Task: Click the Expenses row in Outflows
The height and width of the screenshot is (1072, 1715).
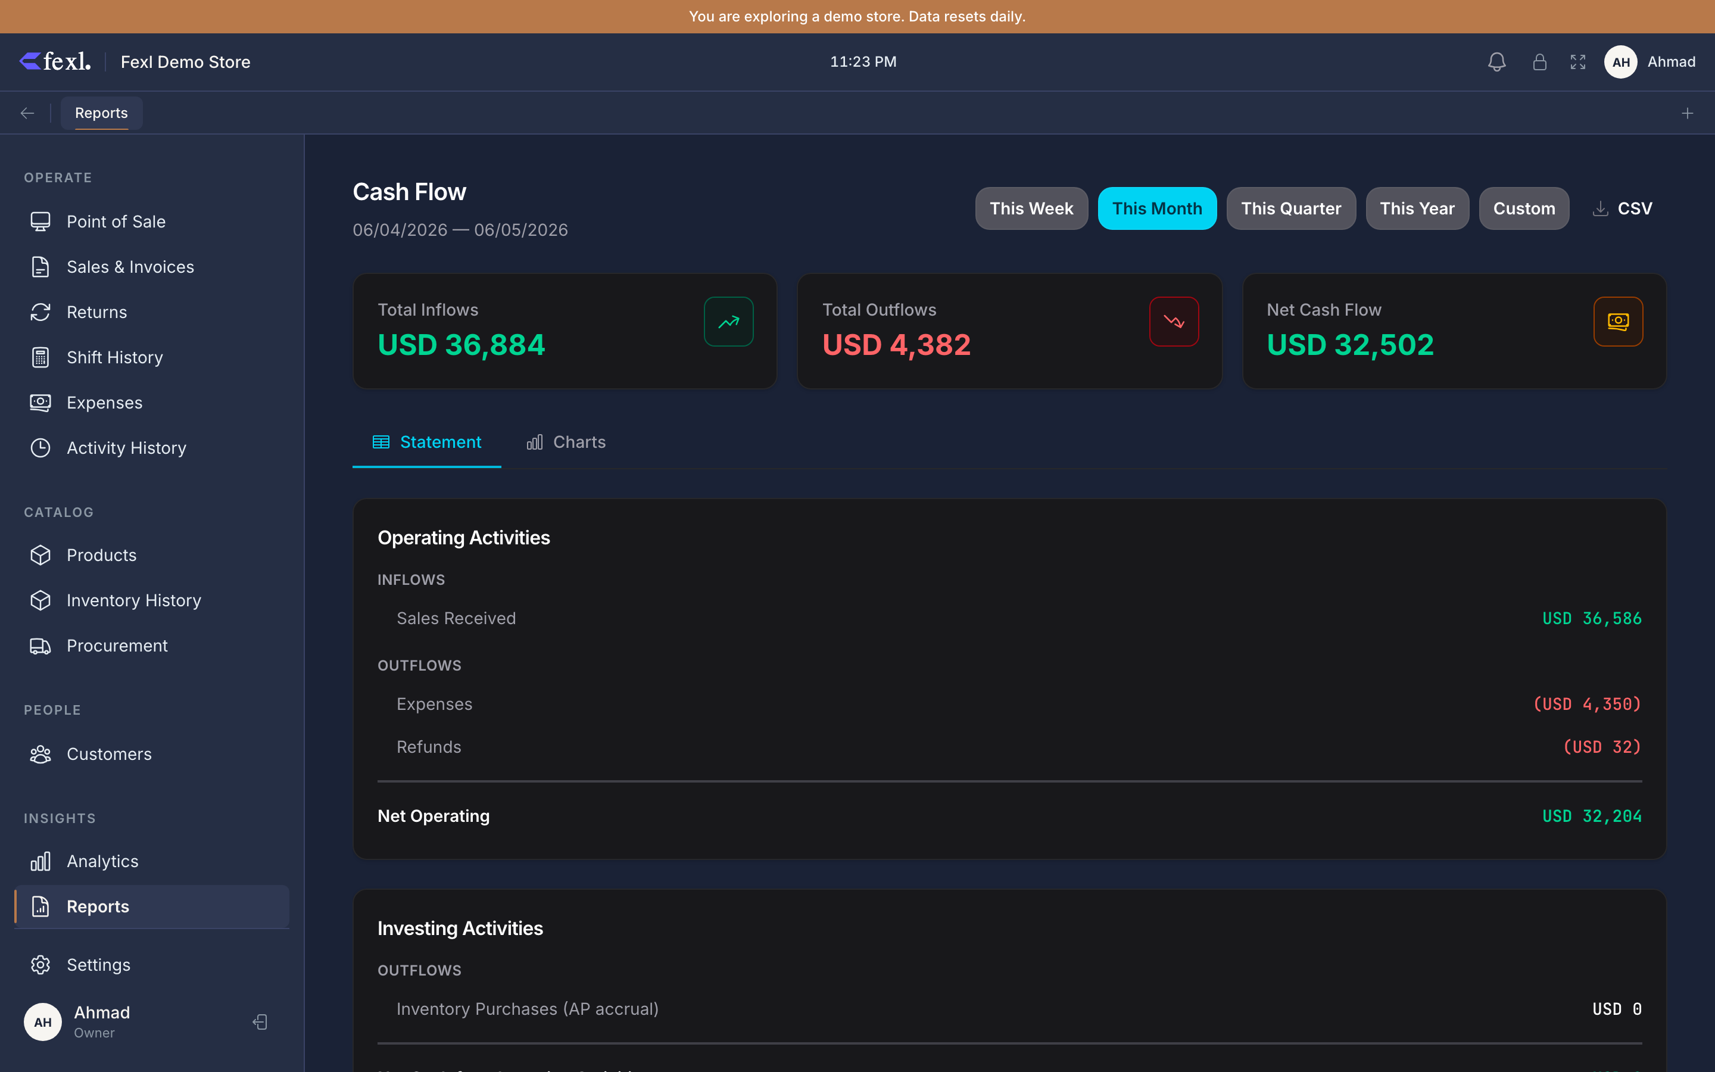Action: point(1009,704)
